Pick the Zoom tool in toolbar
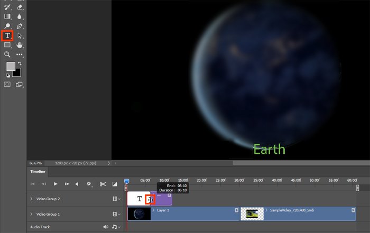Viewport: 370px width, 233px height. 7,54
